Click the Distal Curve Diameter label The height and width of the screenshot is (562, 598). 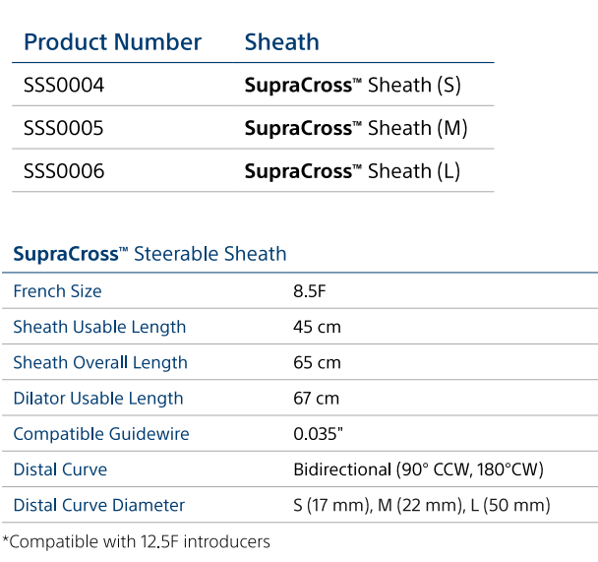(99, 505)
